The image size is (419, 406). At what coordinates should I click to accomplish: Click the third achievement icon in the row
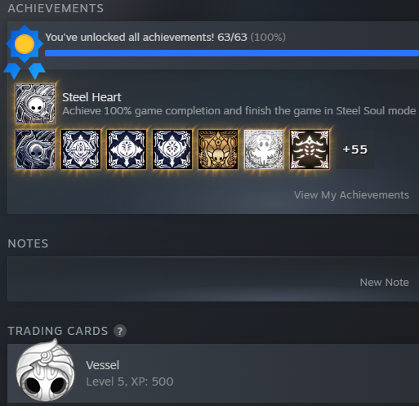coord(127,149)
